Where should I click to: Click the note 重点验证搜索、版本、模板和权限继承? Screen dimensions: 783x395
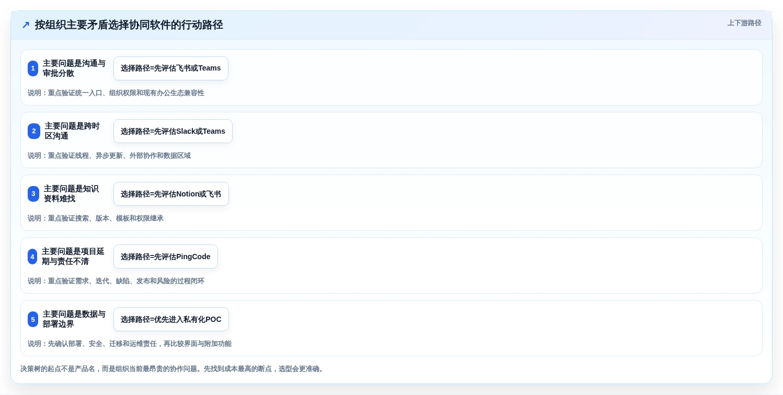click(106, 218)
